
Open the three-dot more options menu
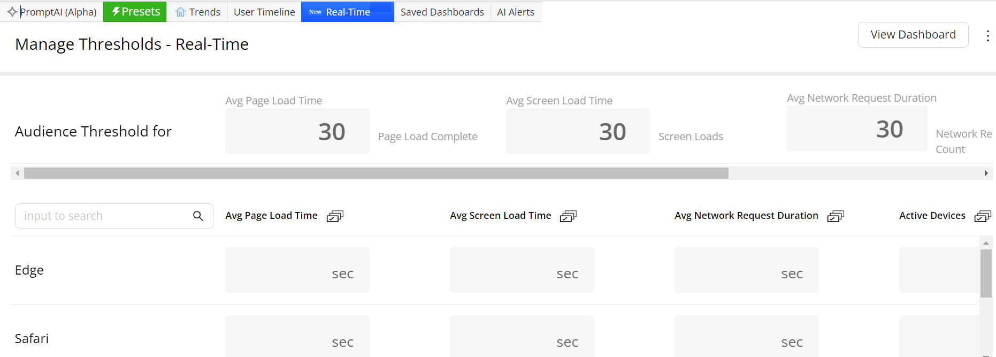(x=987, y=36)
